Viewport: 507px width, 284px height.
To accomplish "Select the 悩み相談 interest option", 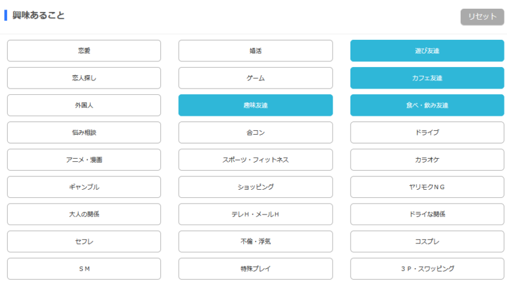I will pos(84,132).
